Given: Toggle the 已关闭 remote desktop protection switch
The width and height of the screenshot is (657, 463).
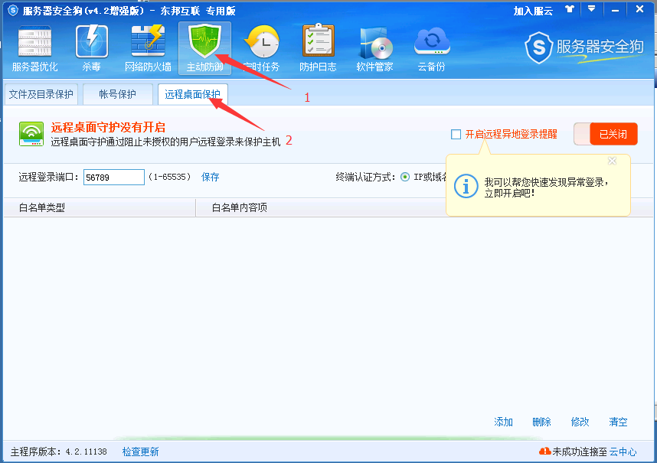Looking at the screenshot, I should click(606, 134).
